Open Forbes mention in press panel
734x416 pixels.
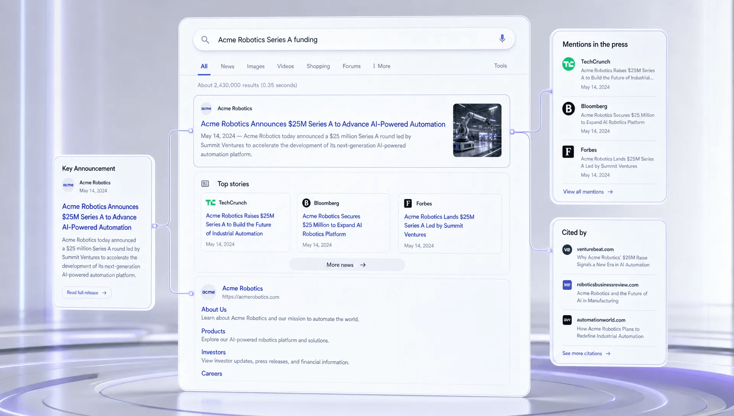[617, 162]
